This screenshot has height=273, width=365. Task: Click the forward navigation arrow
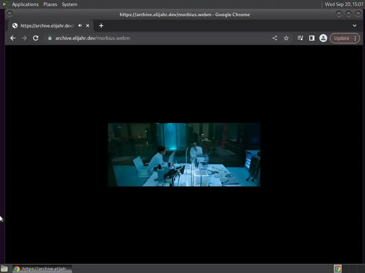click(24, 38)
